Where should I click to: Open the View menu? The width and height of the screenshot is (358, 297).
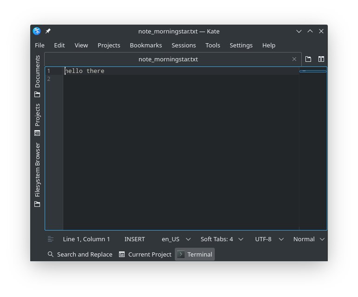(x=81, y=45)
